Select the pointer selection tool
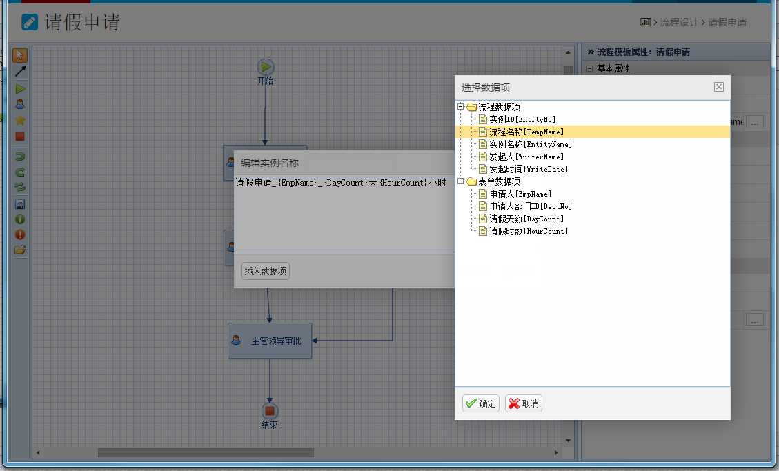 (20, 54)
